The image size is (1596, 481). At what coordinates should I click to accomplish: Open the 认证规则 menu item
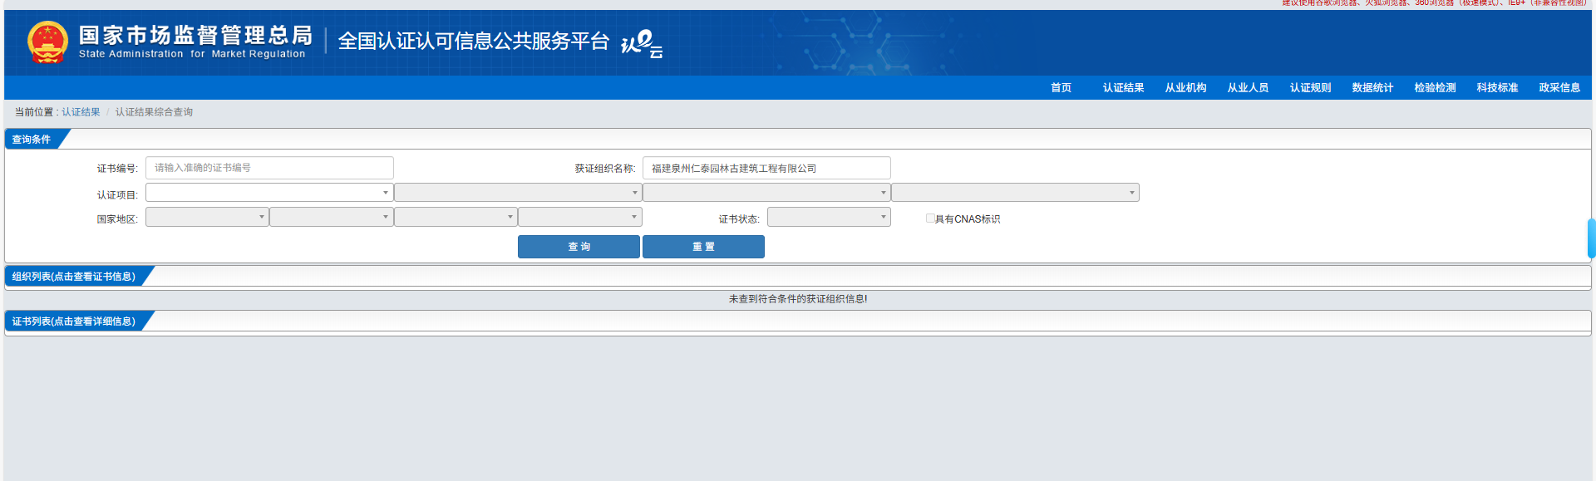pos(1310,87)
